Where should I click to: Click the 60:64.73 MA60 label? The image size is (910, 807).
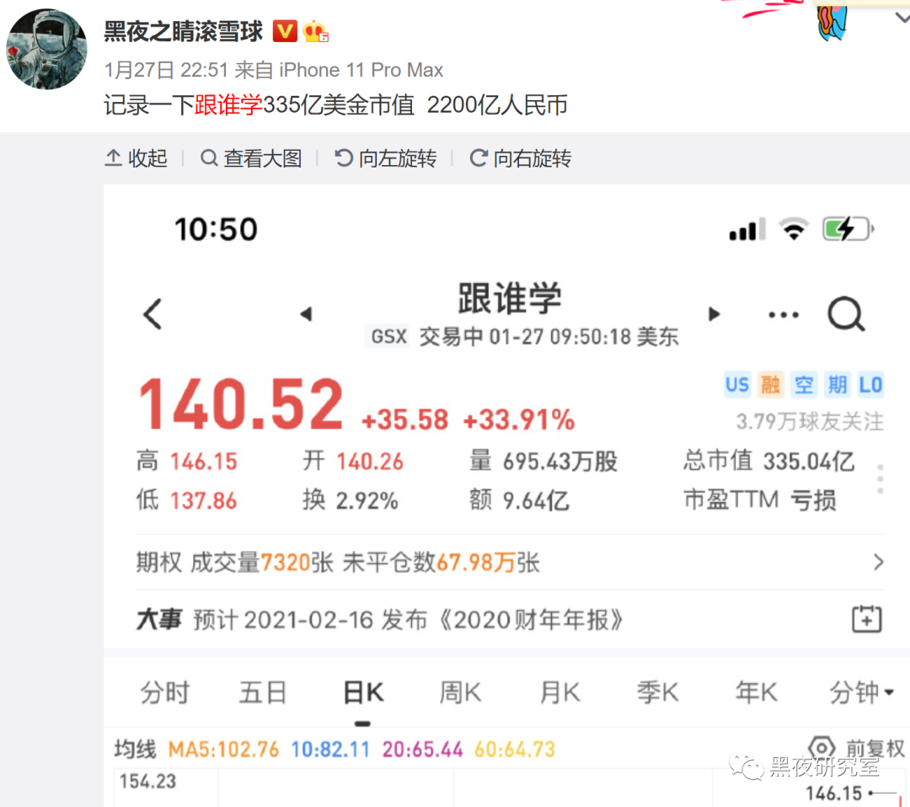click(515, 750)
